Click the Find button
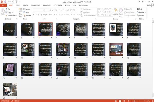 coord(139,9)
